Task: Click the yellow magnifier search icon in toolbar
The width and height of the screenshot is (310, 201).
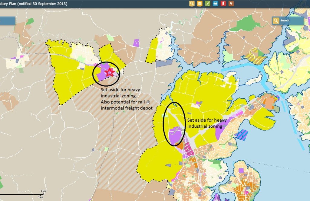Action: 192,4
